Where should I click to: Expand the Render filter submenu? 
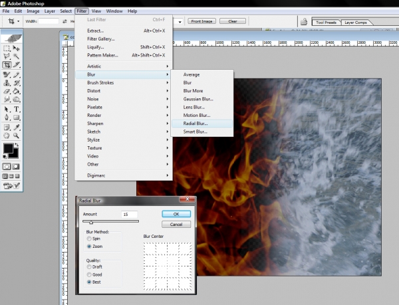(124, 115)
